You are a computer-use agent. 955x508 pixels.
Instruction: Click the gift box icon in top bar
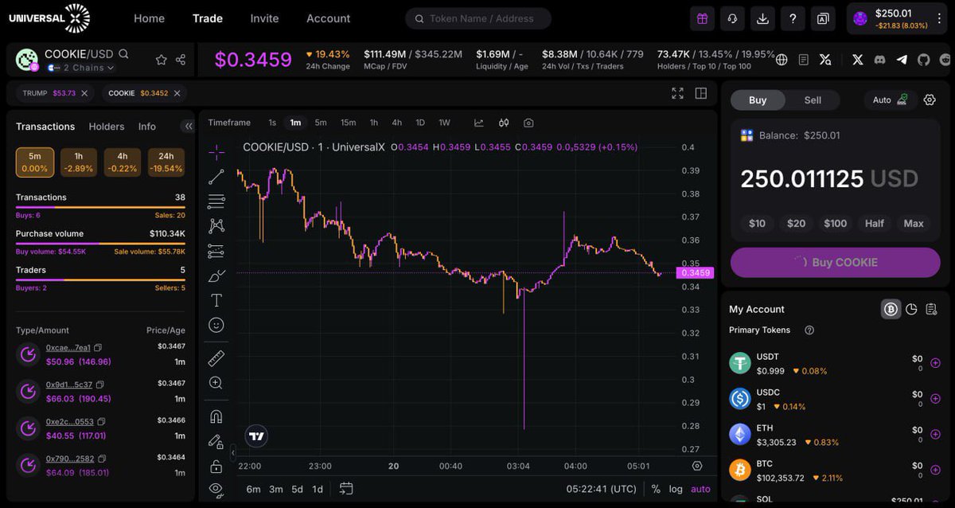tap(702, 18)
